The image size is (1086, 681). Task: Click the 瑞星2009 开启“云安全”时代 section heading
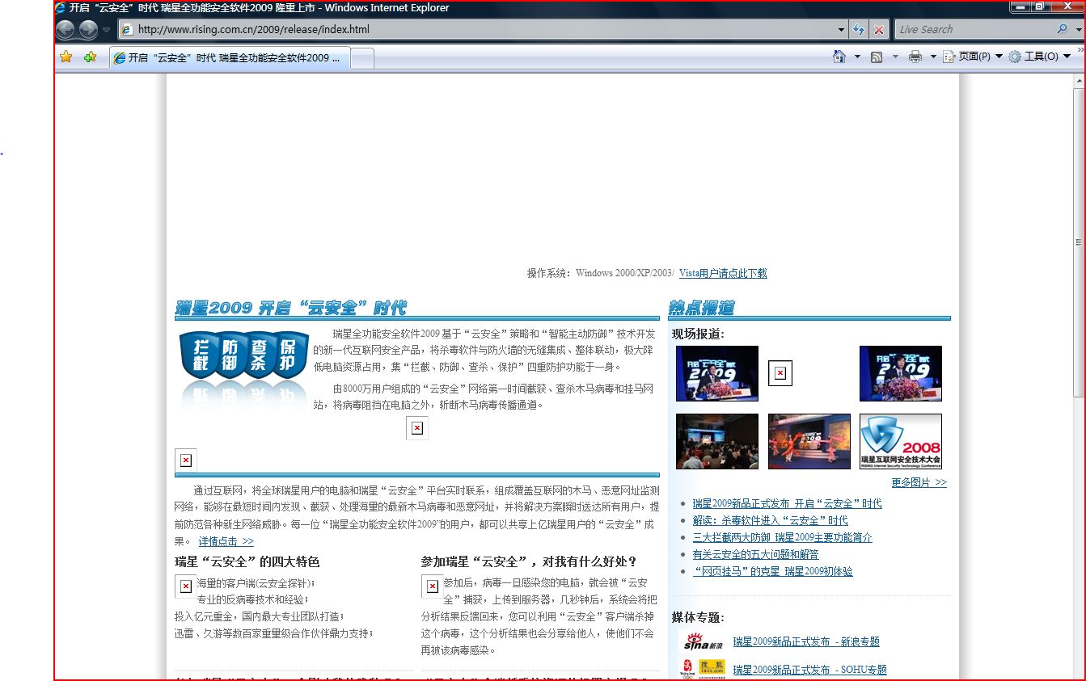tap(291, 308)
